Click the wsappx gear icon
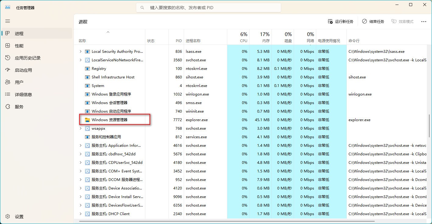This screenshot has width=432, height=224. [x=87, y=128]
